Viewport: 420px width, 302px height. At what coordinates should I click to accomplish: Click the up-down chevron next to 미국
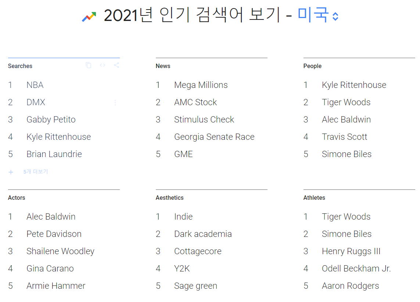tap(335, 16)
